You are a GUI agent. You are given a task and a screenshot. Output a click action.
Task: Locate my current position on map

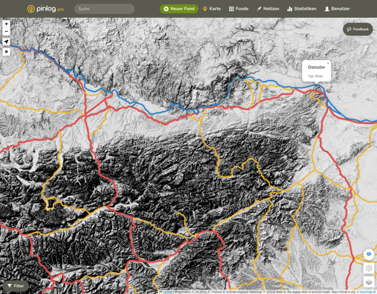[6, 42]
